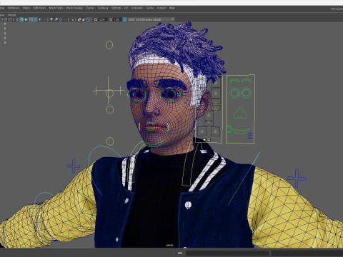Select blue plus control above right sleeve
343x257 pixels.
pos(297,178)
